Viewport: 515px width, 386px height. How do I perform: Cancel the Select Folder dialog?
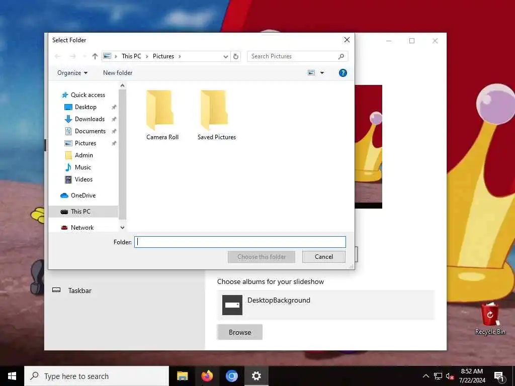[x=324, y=257]
